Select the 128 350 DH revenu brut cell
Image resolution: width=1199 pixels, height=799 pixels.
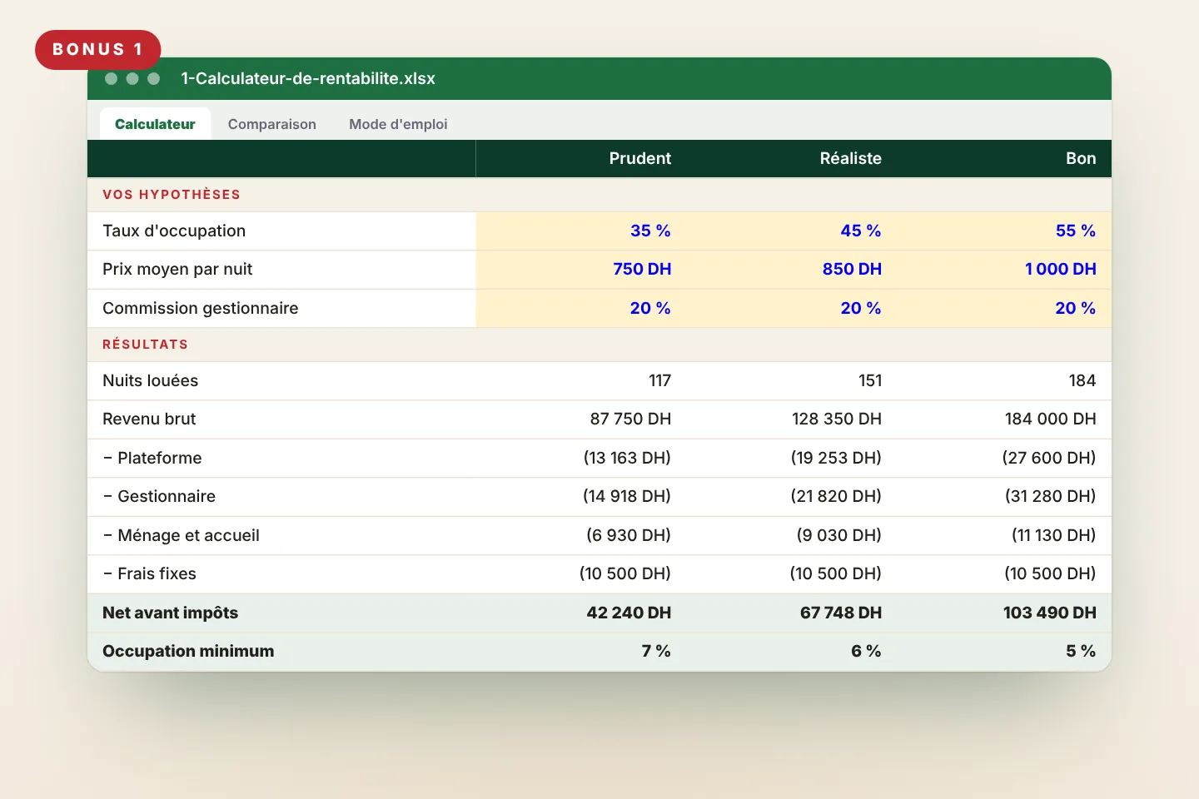[792, 419]
